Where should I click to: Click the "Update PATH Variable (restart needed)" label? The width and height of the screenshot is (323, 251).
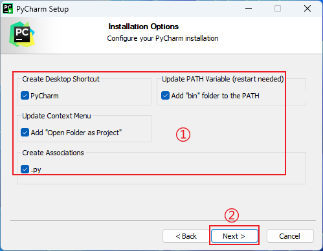tap(223, 79)
